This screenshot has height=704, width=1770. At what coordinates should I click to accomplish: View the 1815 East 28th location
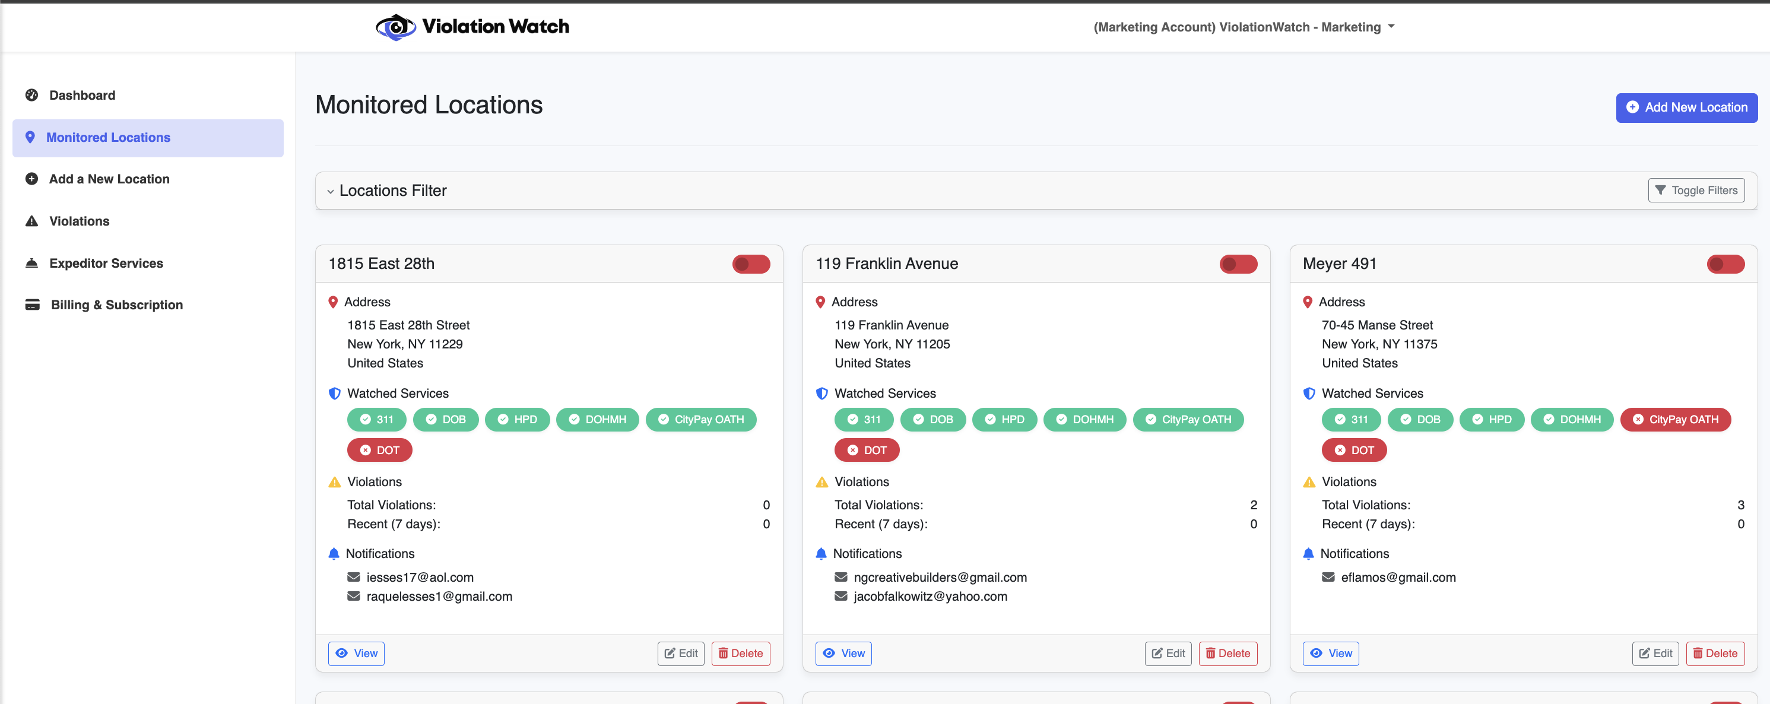coord(356,653)
